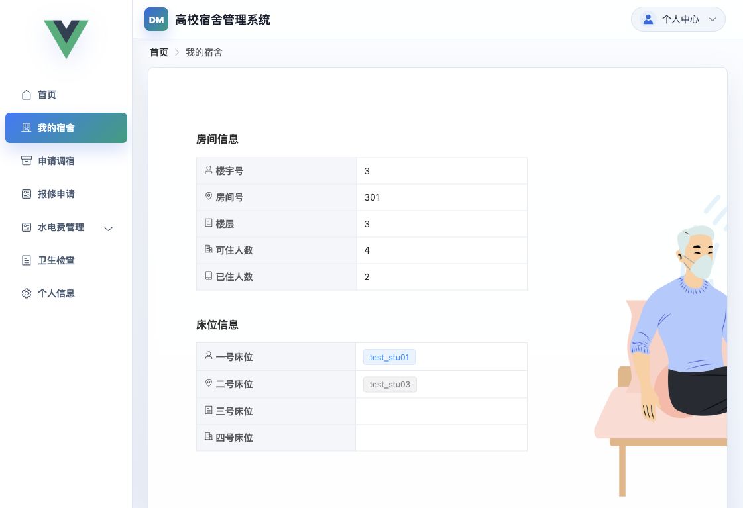Click the 床位信息 heading
The image size is (743, 508).
point(217,325)
